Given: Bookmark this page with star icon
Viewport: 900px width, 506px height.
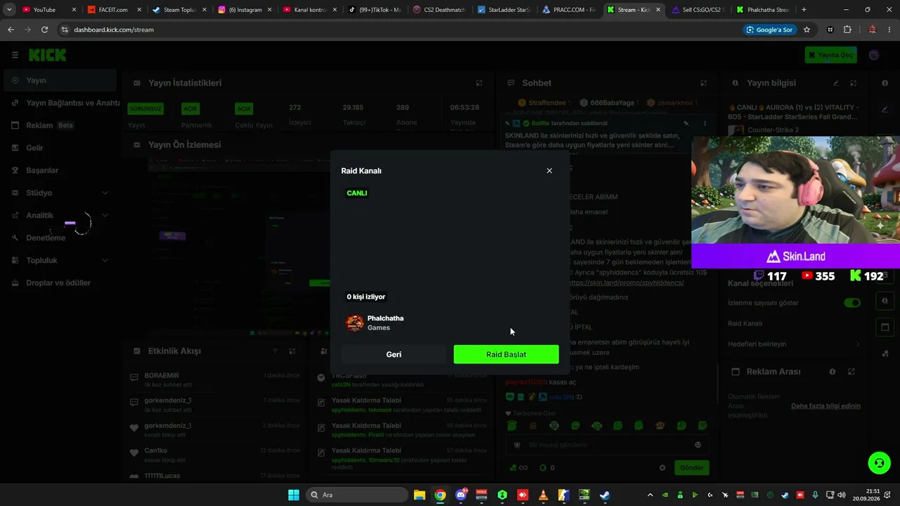Looking at the screenshot, I should coord(806,30).
